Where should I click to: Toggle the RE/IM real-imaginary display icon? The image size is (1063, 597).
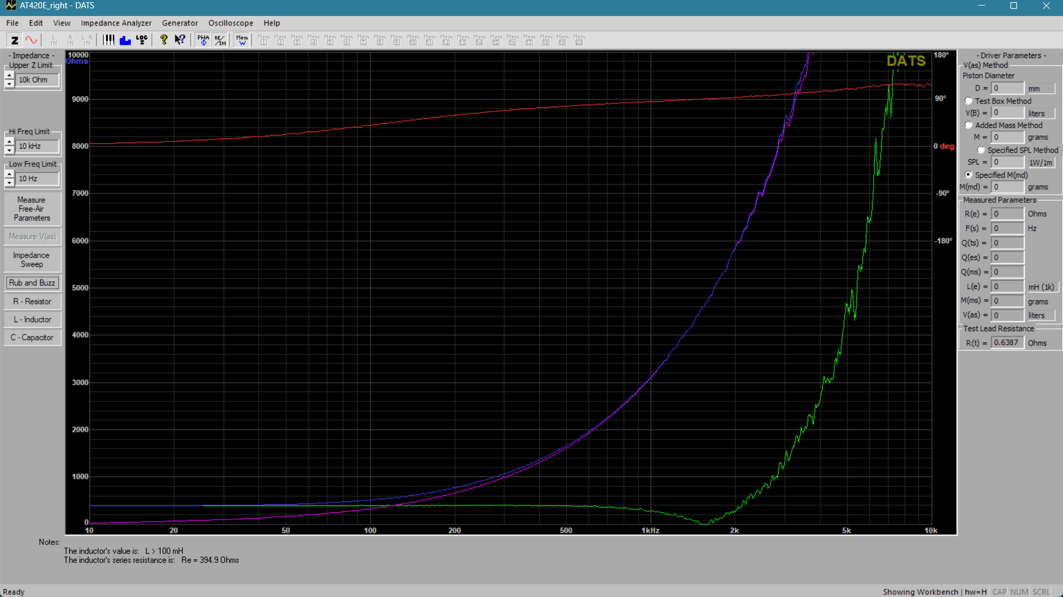coord(220,40)
